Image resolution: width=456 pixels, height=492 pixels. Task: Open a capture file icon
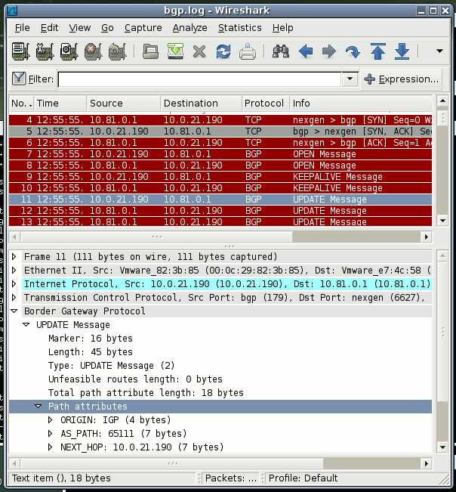coord(150,51)
